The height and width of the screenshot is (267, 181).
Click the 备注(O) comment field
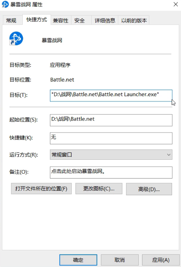click(111, 172)
